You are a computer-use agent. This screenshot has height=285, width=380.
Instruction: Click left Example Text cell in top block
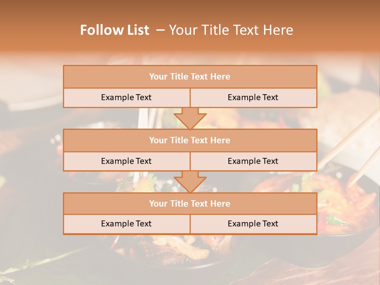click(126, 97)
